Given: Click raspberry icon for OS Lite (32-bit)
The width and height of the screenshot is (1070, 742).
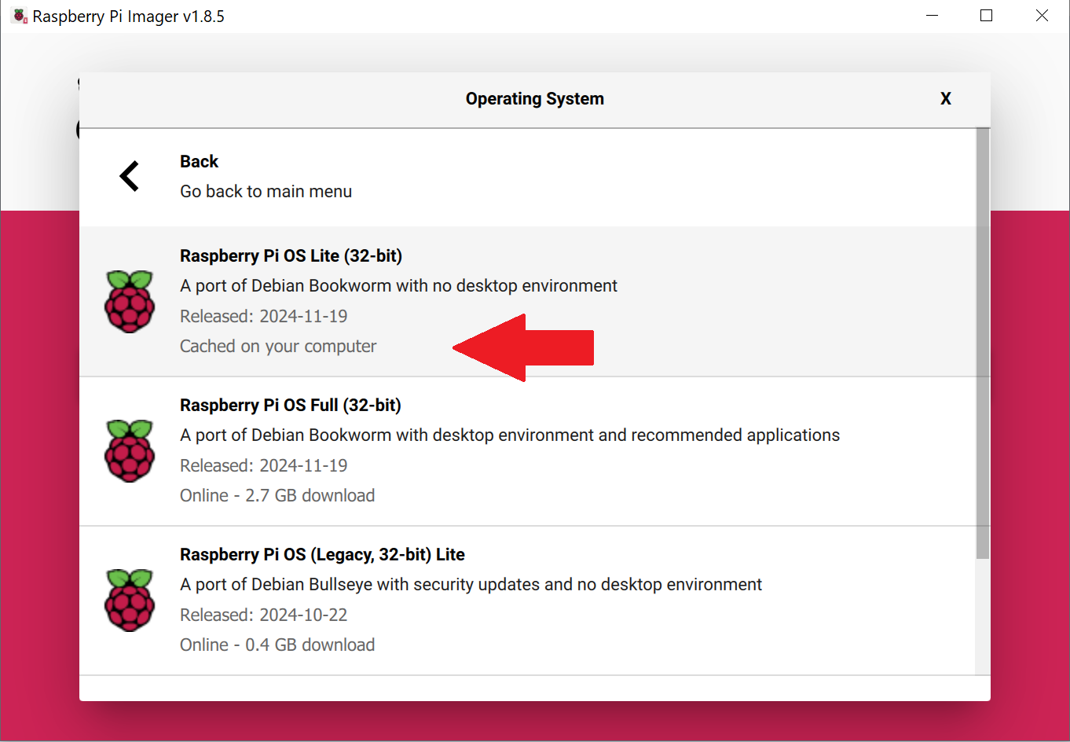Looking at the screenshot, I should (x=130, y=301).
